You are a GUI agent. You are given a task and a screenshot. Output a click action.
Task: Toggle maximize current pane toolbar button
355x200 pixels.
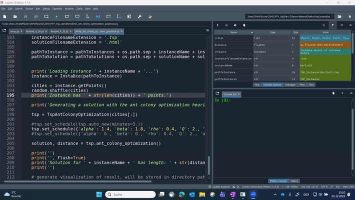click(x=129, y=16)
